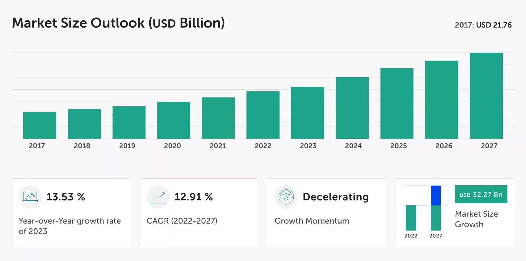Click the '2026' x-axis label
The width and height of the screenshot is (526, 261).
[444, 146]
